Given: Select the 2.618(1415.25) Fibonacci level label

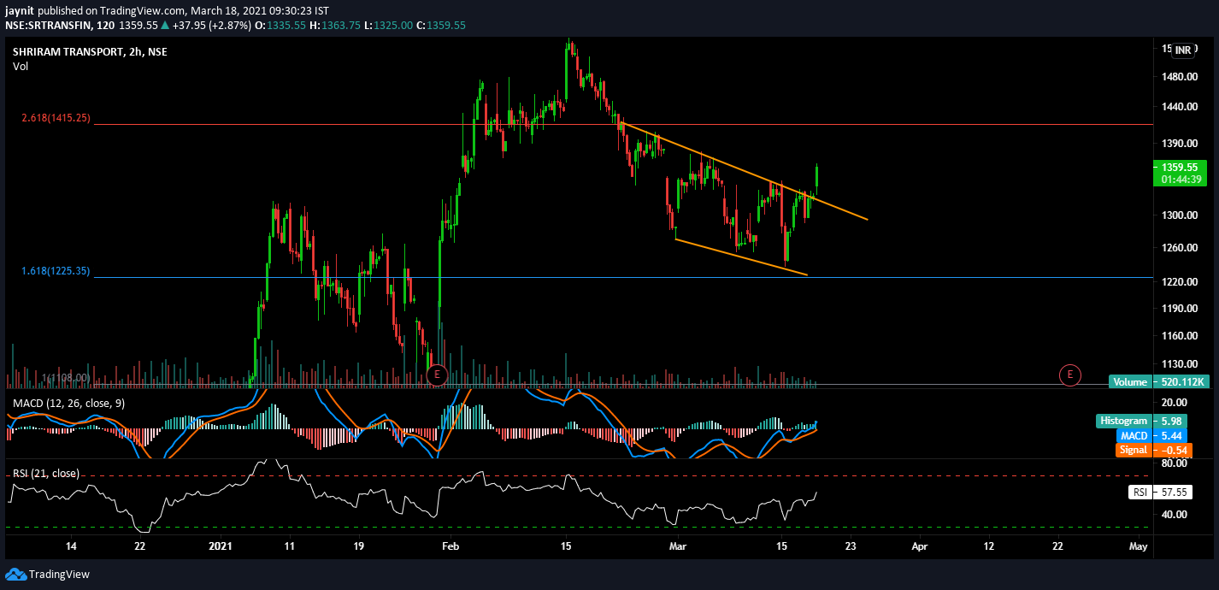Looking at the screenshot, I should 56,118.
